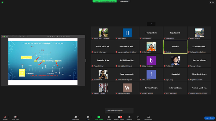Leave the breakout room
This screenshot has height=121, width=216.
pos(209,118)
